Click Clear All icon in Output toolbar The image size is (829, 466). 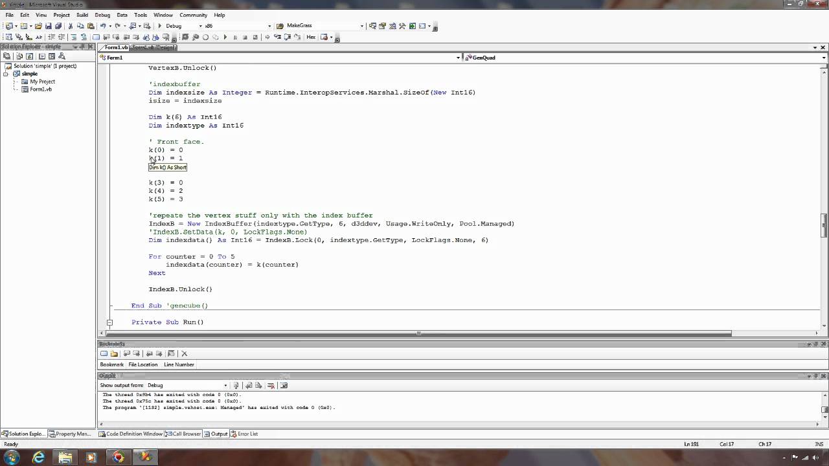[x=271, y=385]
